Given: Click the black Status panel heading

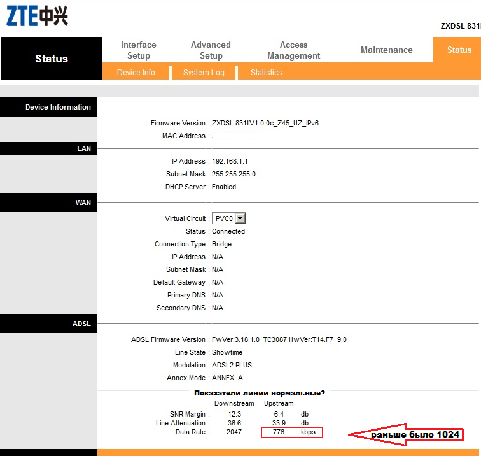Looking at the screenshot, I should [x=51, y=59].
